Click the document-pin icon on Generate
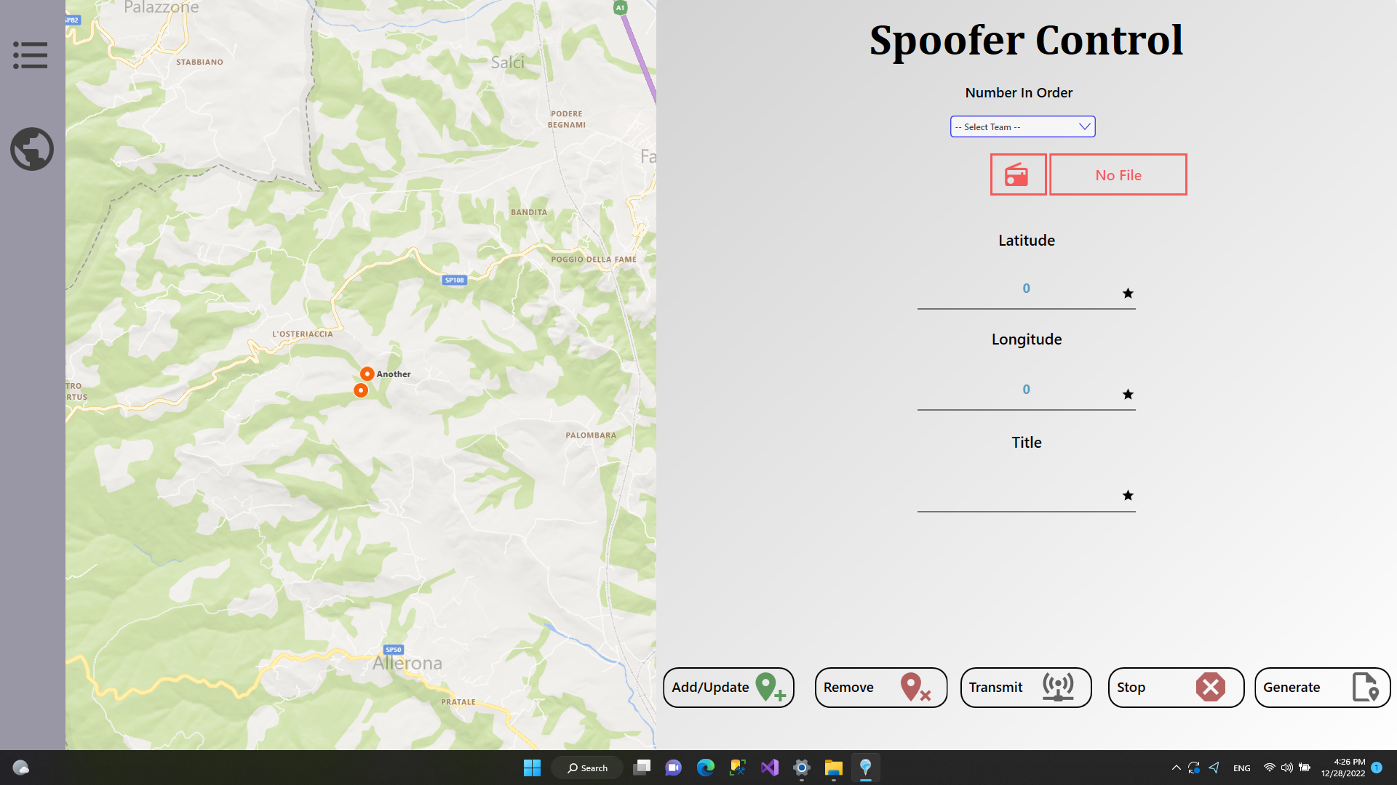This screenshot has height=785, width=1397. (x=1366, y=687)
